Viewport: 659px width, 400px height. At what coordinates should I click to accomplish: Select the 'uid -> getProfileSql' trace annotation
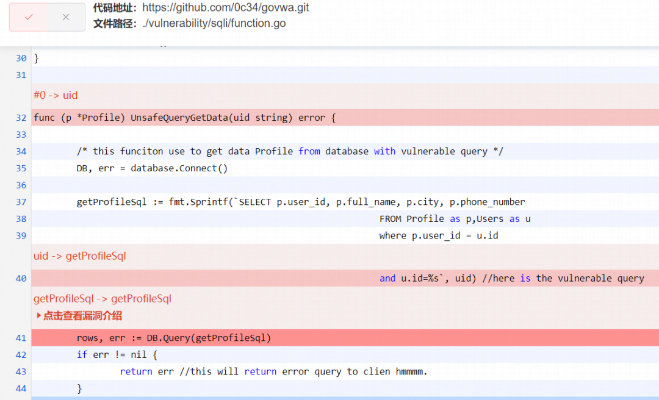click(80, 256)
